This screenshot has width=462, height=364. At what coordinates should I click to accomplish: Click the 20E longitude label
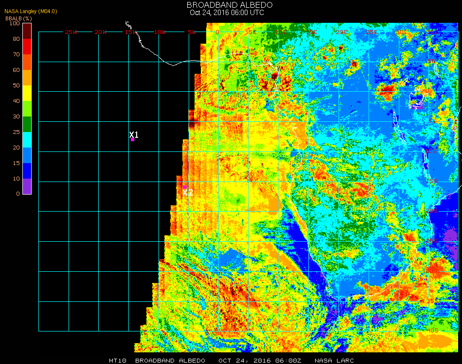click(341, 32)
